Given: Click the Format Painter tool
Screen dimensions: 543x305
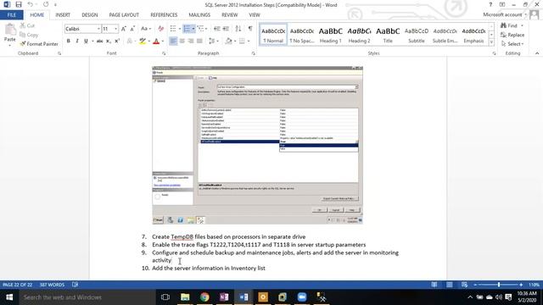Looking at the screenshot, I should click(x=39, y=44).
